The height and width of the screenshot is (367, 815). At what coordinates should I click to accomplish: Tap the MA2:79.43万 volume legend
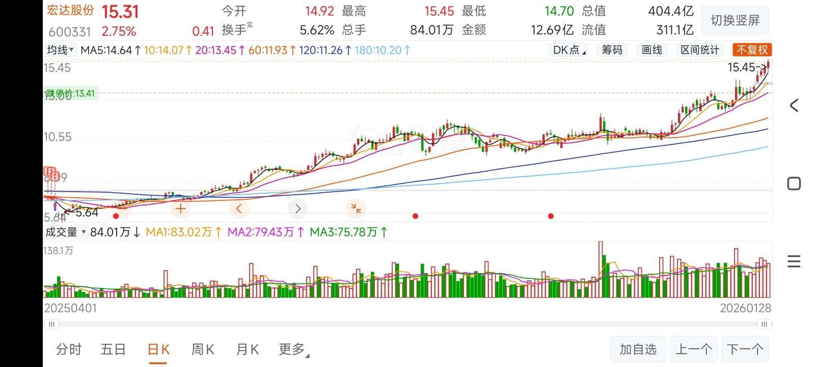[266, 232]
